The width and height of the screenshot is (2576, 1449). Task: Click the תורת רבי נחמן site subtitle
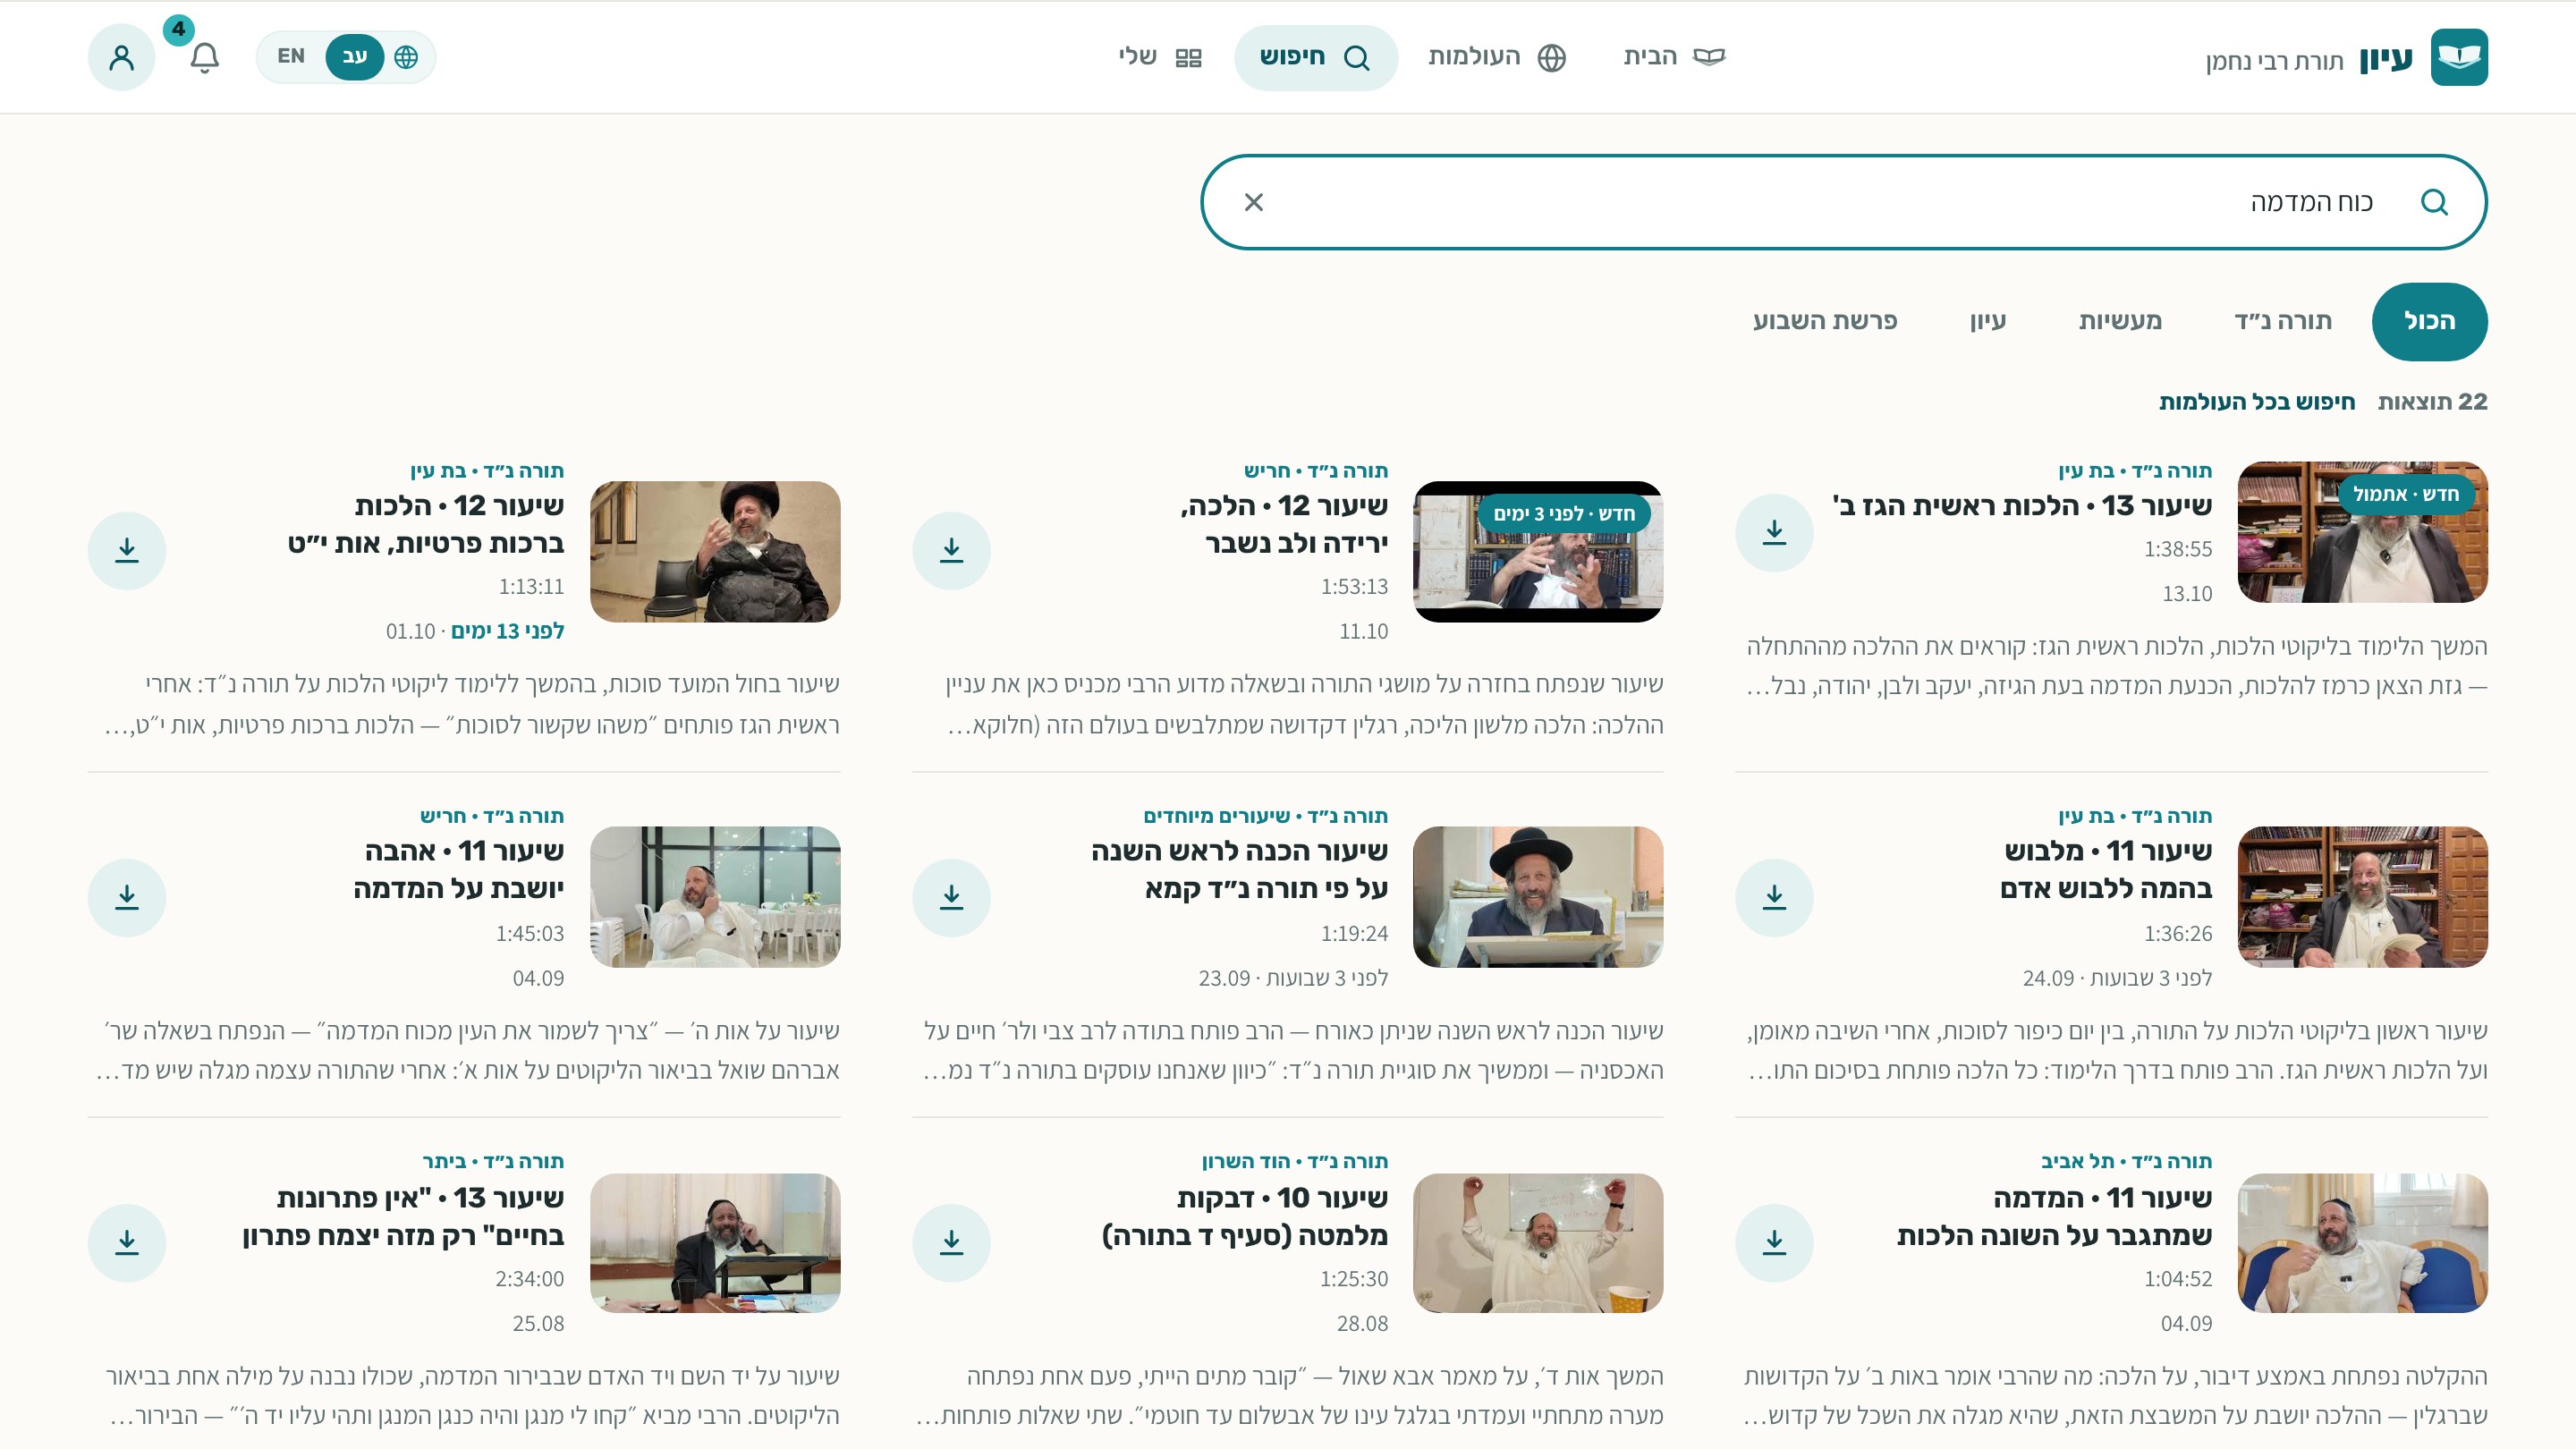coord(2274,62)
